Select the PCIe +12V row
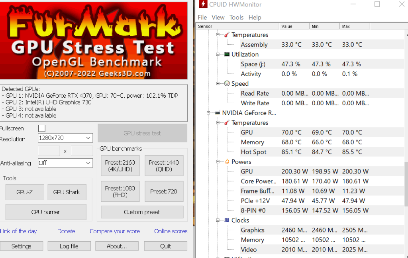This screenshot has width=408, height=258. (x=322, y=201)
